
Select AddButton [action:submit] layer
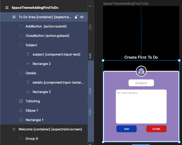coord(44,26)
